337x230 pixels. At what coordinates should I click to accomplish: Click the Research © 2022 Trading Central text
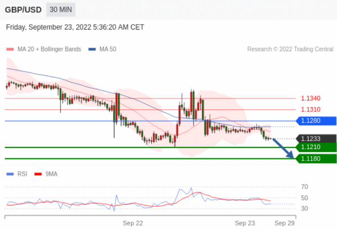(290, 49)
